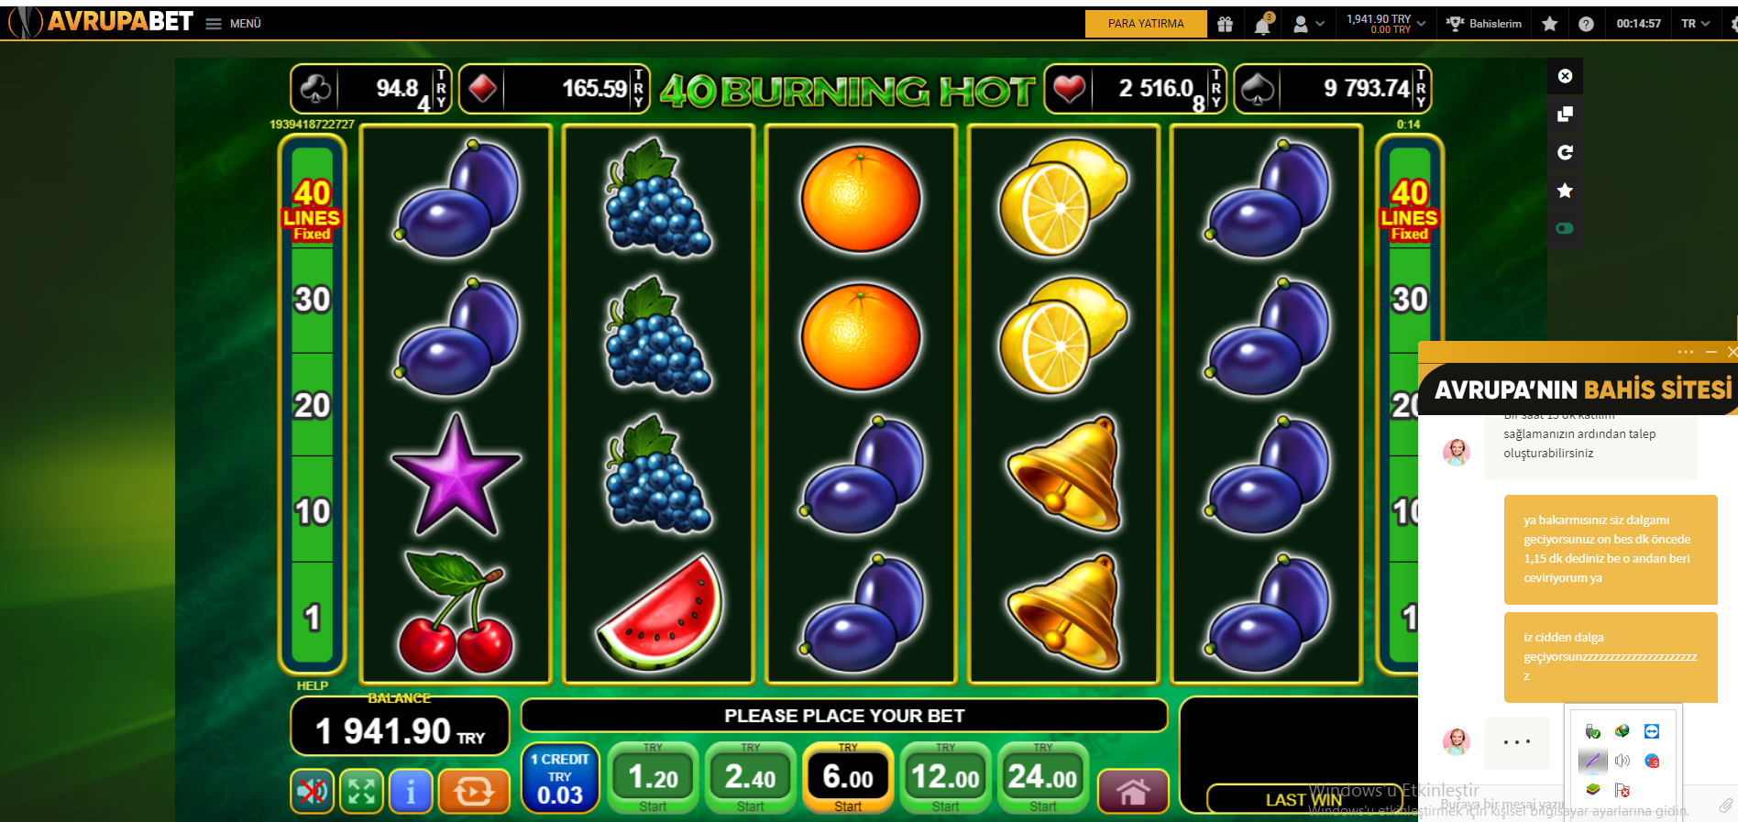Start a spin with 6.00 bet
Screen dimensions: 1738x822
click(848, 778)
